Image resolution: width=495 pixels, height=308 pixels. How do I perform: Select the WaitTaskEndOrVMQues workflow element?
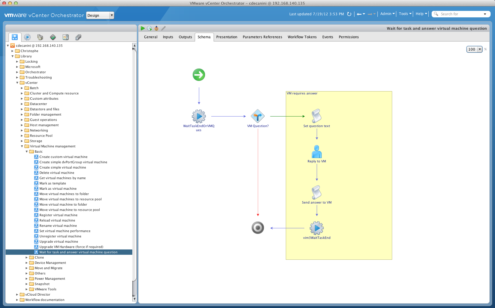coord(199,116)
